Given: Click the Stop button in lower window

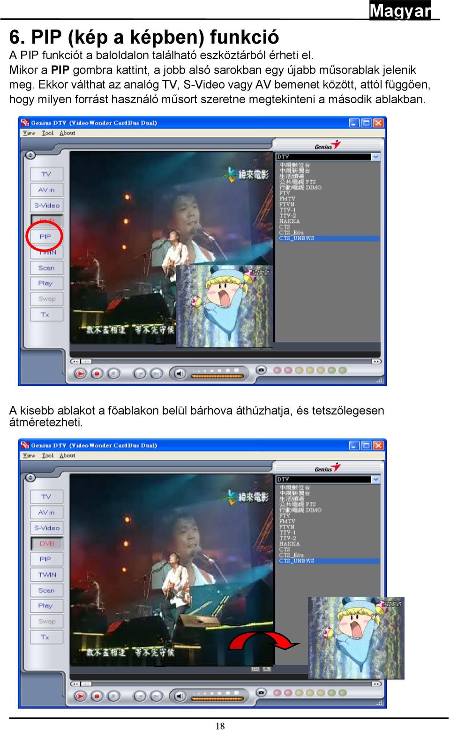Looking at the screenshot, I should [x=113, y=696].
